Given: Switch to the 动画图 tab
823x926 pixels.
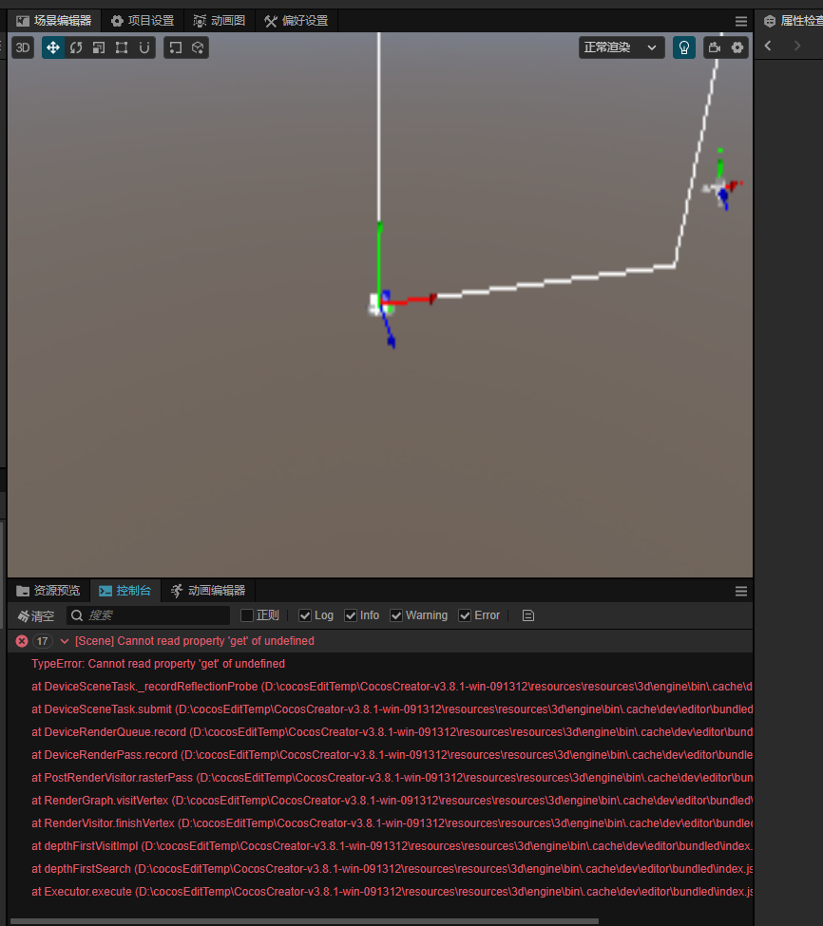Looking at the screenshot, I should (x=220, y=21).
